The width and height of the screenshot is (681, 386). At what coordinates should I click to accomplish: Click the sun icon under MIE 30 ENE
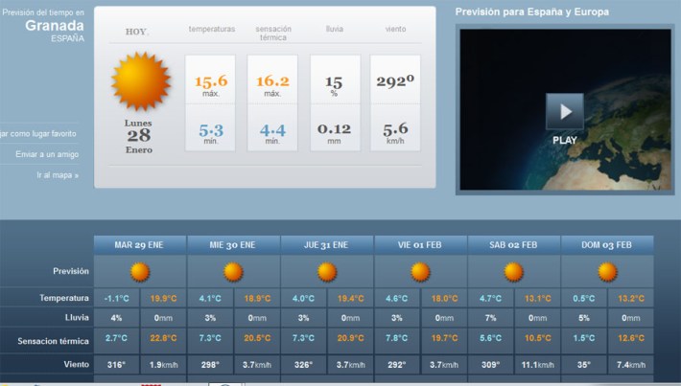(x=233, y=272)
